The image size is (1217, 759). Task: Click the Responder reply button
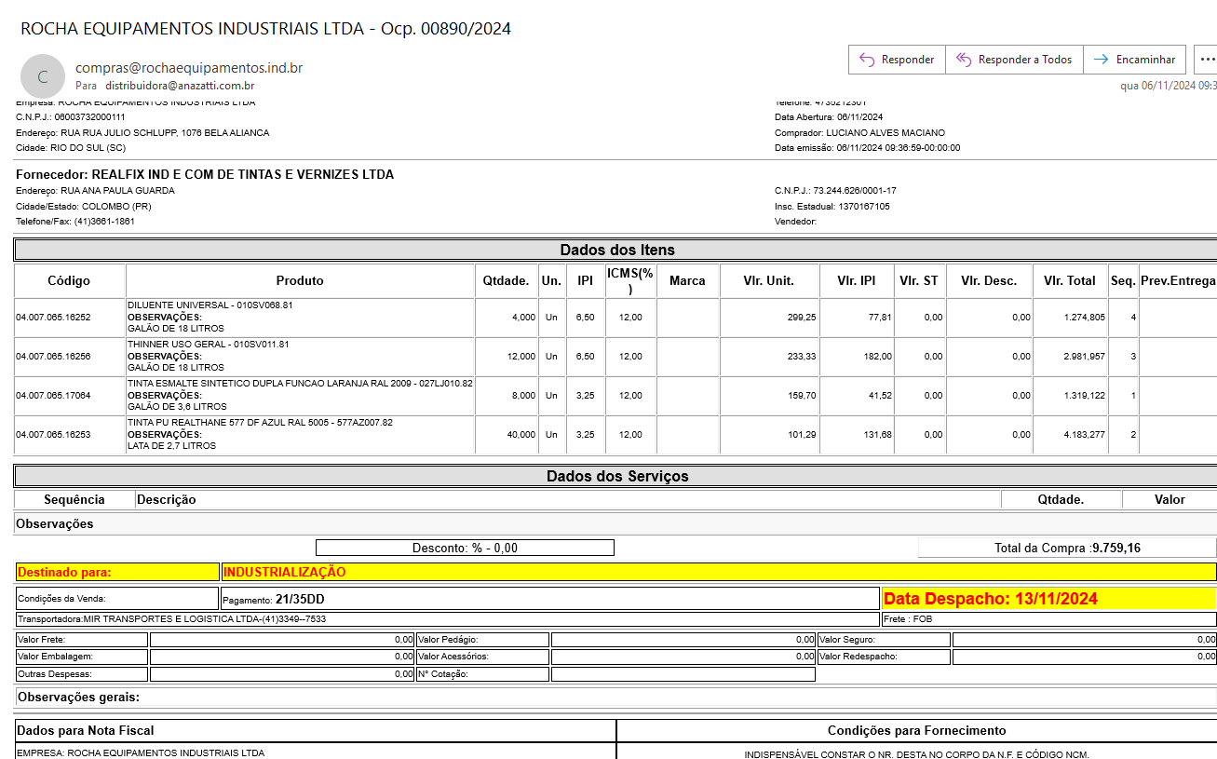click(897, 60)
